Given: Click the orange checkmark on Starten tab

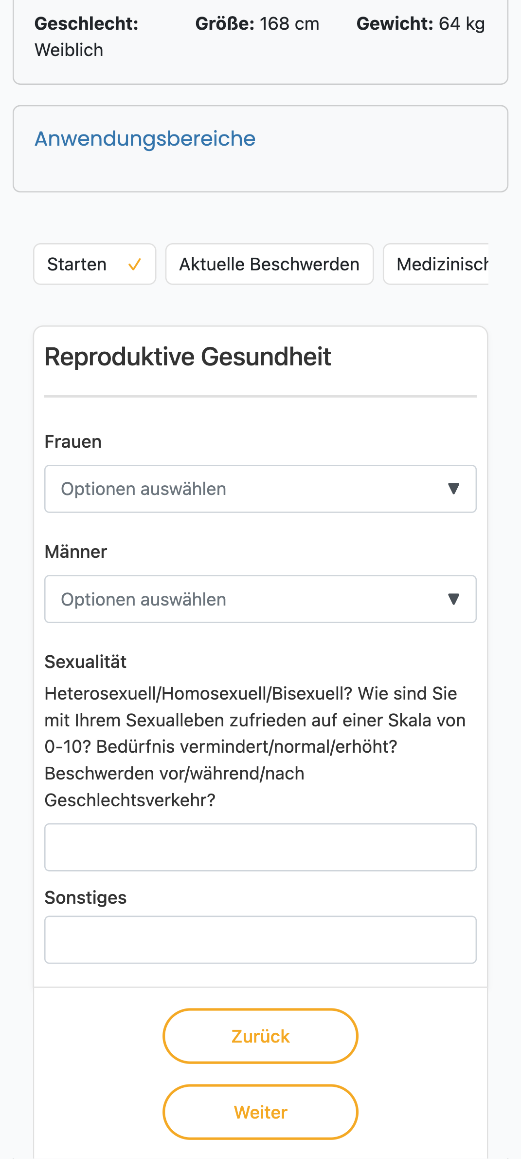Looking at the screenshot, I should tap(134, 265).
